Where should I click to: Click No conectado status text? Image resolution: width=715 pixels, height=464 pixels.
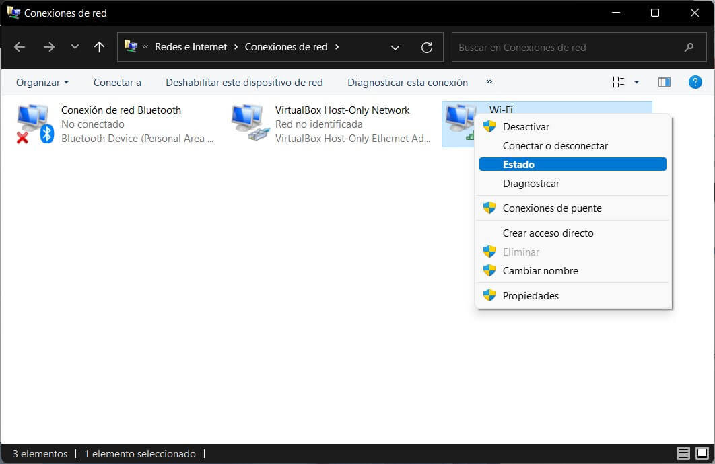click(x=92, y=124)
